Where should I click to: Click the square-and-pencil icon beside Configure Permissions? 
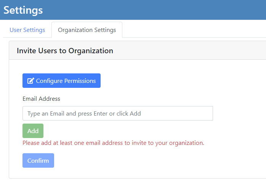tap(31, 81)
